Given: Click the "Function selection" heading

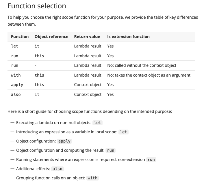Looking at the screenshot, I should (37, 6).
